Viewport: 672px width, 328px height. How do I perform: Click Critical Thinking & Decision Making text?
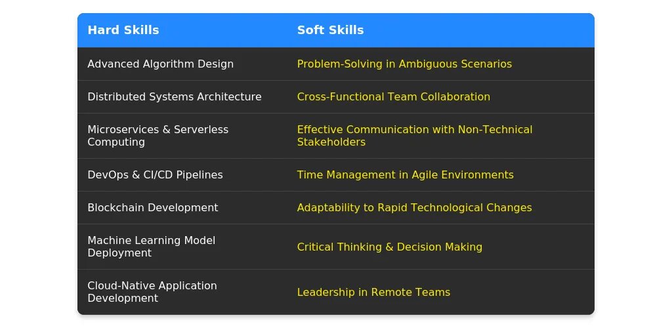[389, 247]
